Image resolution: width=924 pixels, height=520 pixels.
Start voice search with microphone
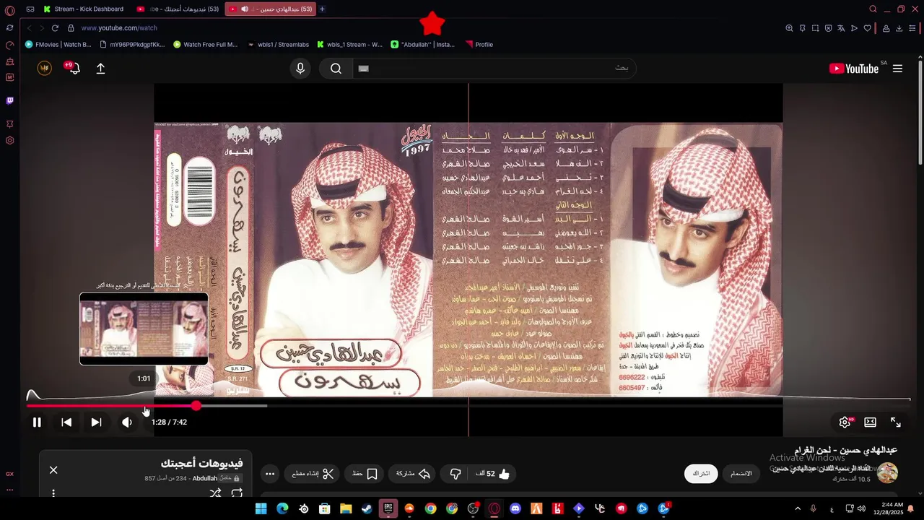tap(300, 69)
